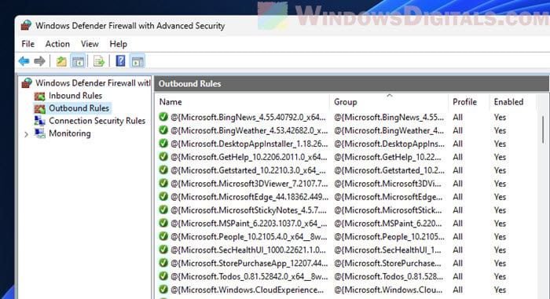Select Inbound Rules in the tree
550x299 pixels.
[x=75, y=96]
